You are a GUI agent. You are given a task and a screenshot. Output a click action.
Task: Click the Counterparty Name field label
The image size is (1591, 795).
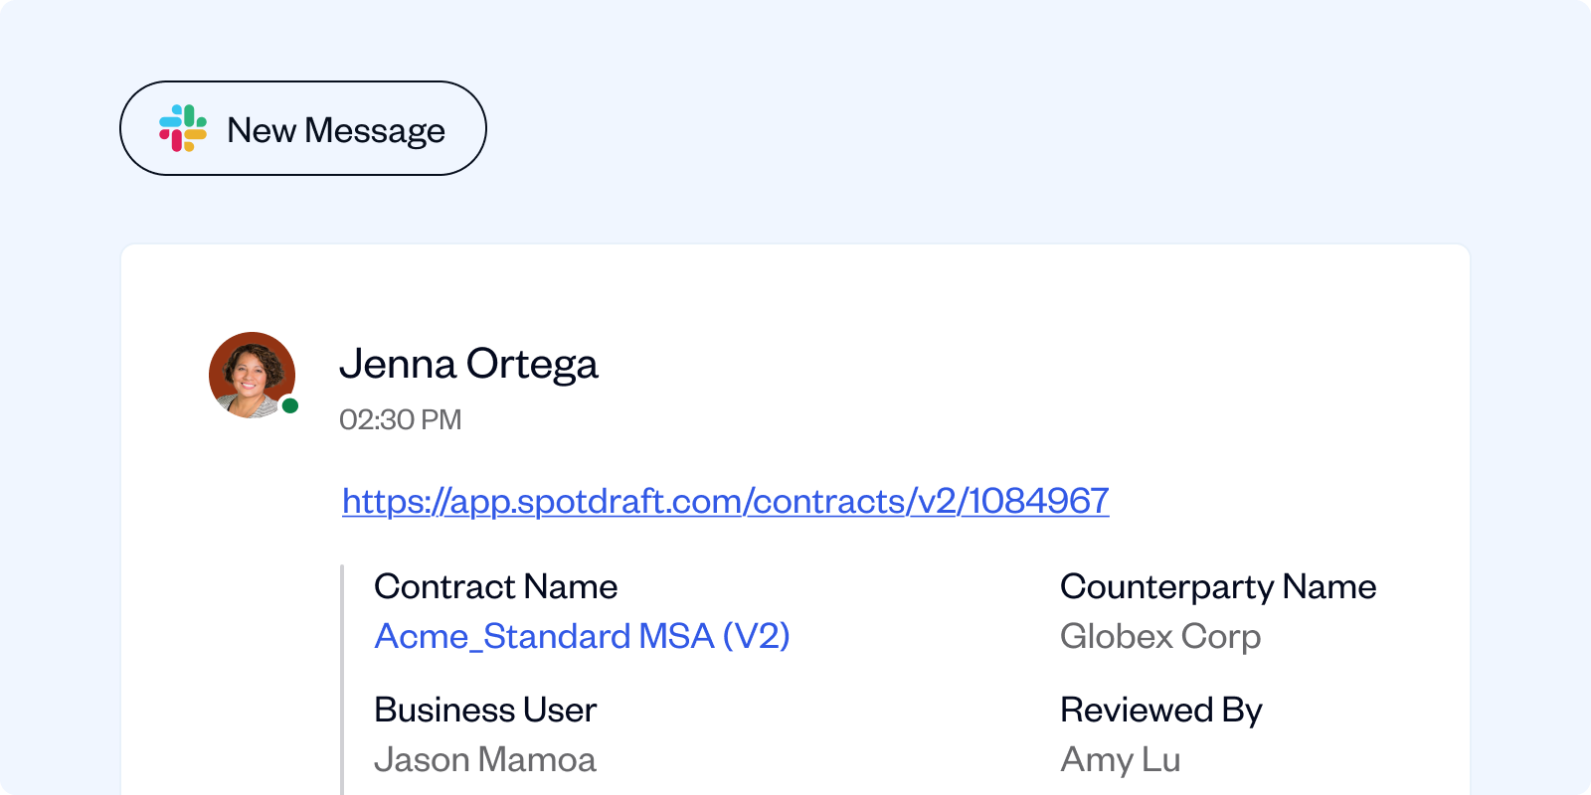pos(1217,586)
